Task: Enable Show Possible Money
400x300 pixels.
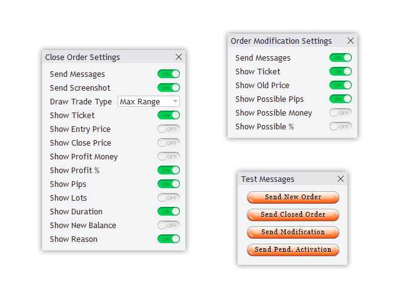Action: pos(341,112)
